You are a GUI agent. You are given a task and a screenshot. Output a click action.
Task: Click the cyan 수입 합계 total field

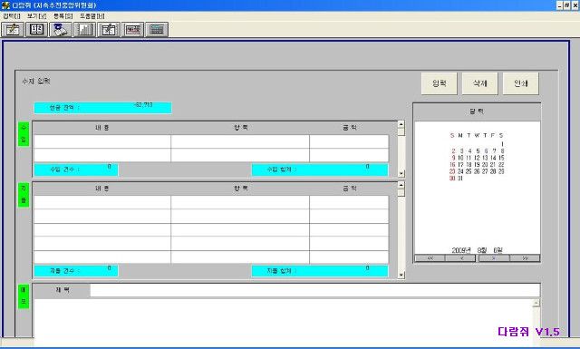[x=320, y=170]
